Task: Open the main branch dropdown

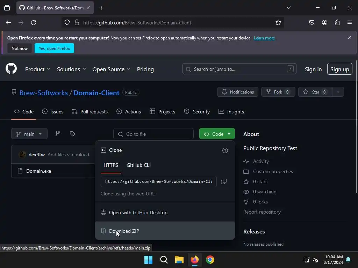Action: coord(29,134)
